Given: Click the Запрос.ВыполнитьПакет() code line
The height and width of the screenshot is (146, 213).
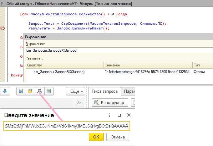Looking at the screenshot, I should pos(69,28).
